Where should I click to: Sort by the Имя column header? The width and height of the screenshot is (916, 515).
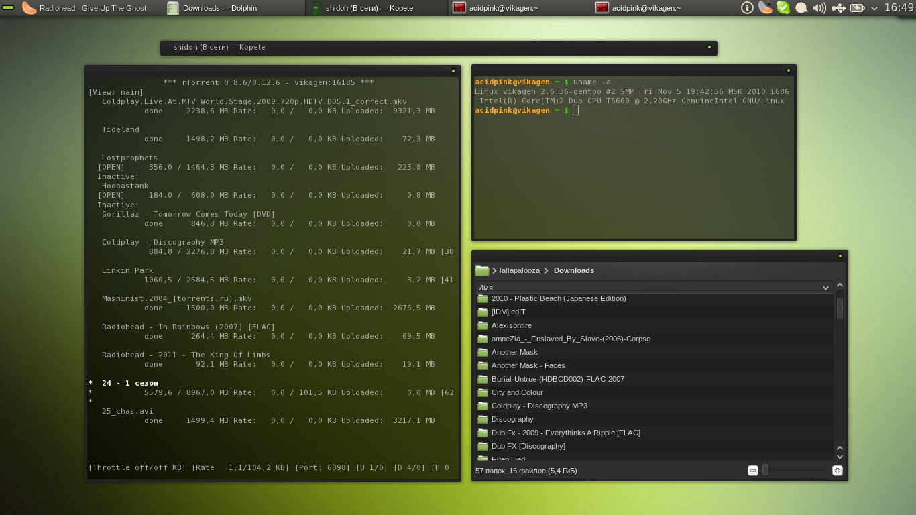(x=654, y=287)
